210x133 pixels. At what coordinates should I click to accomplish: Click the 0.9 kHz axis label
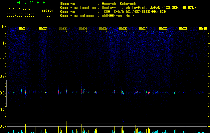click(x=3, y=76)
